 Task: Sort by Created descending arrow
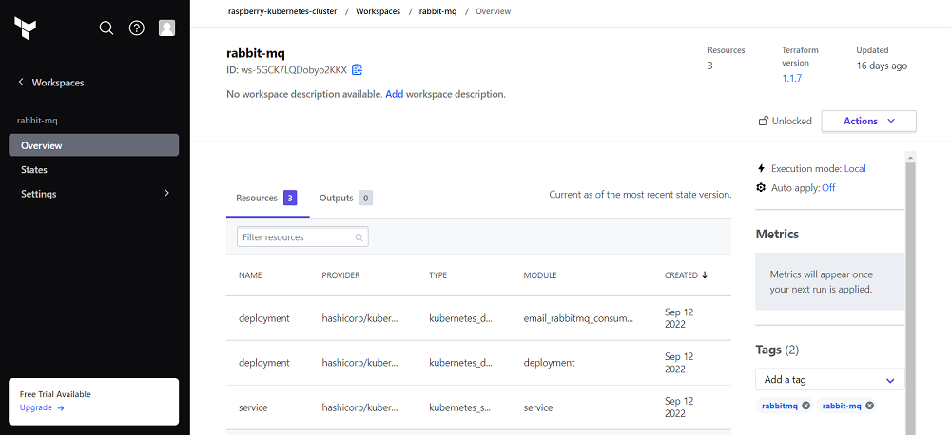(x=704, y=275)
